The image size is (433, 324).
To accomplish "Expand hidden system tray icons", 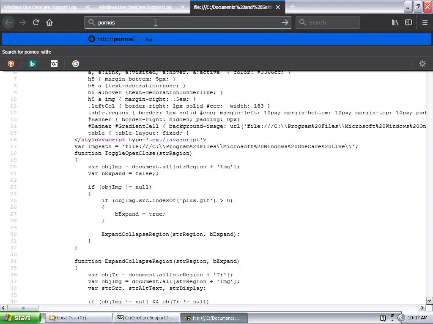I will pos(401,318).
